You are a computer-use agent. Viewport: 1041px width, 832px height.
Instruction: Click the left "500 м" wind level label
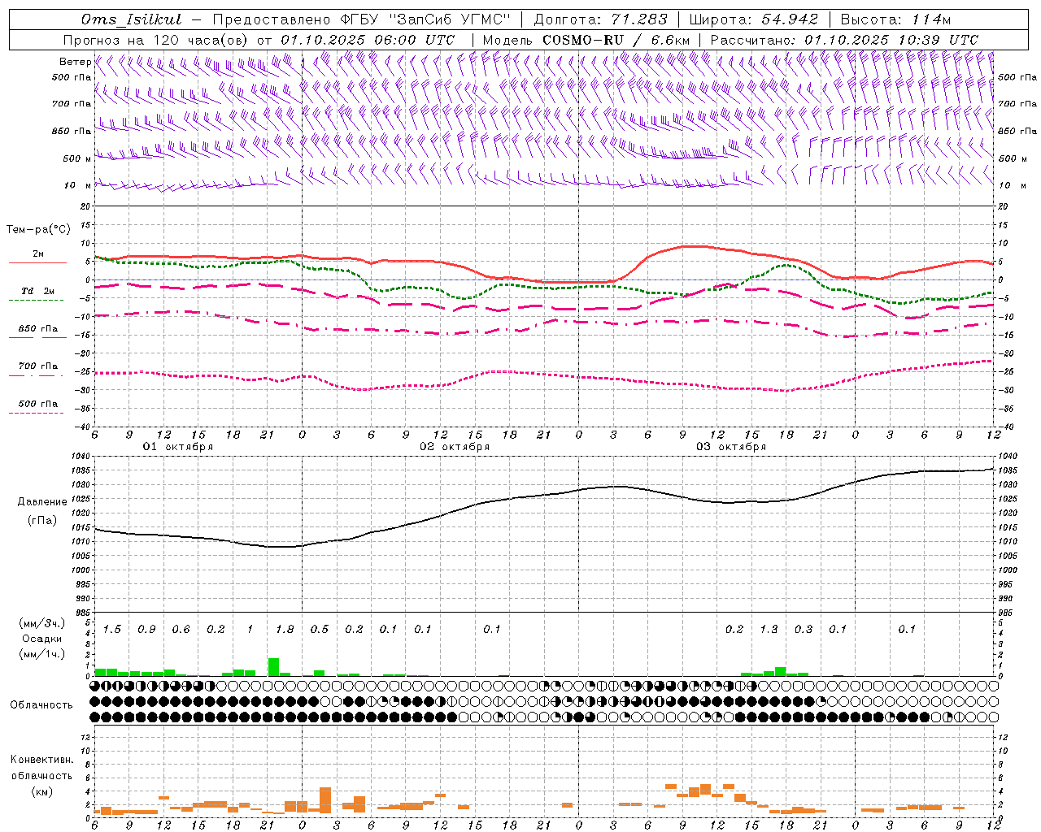[x=78, y=158]
